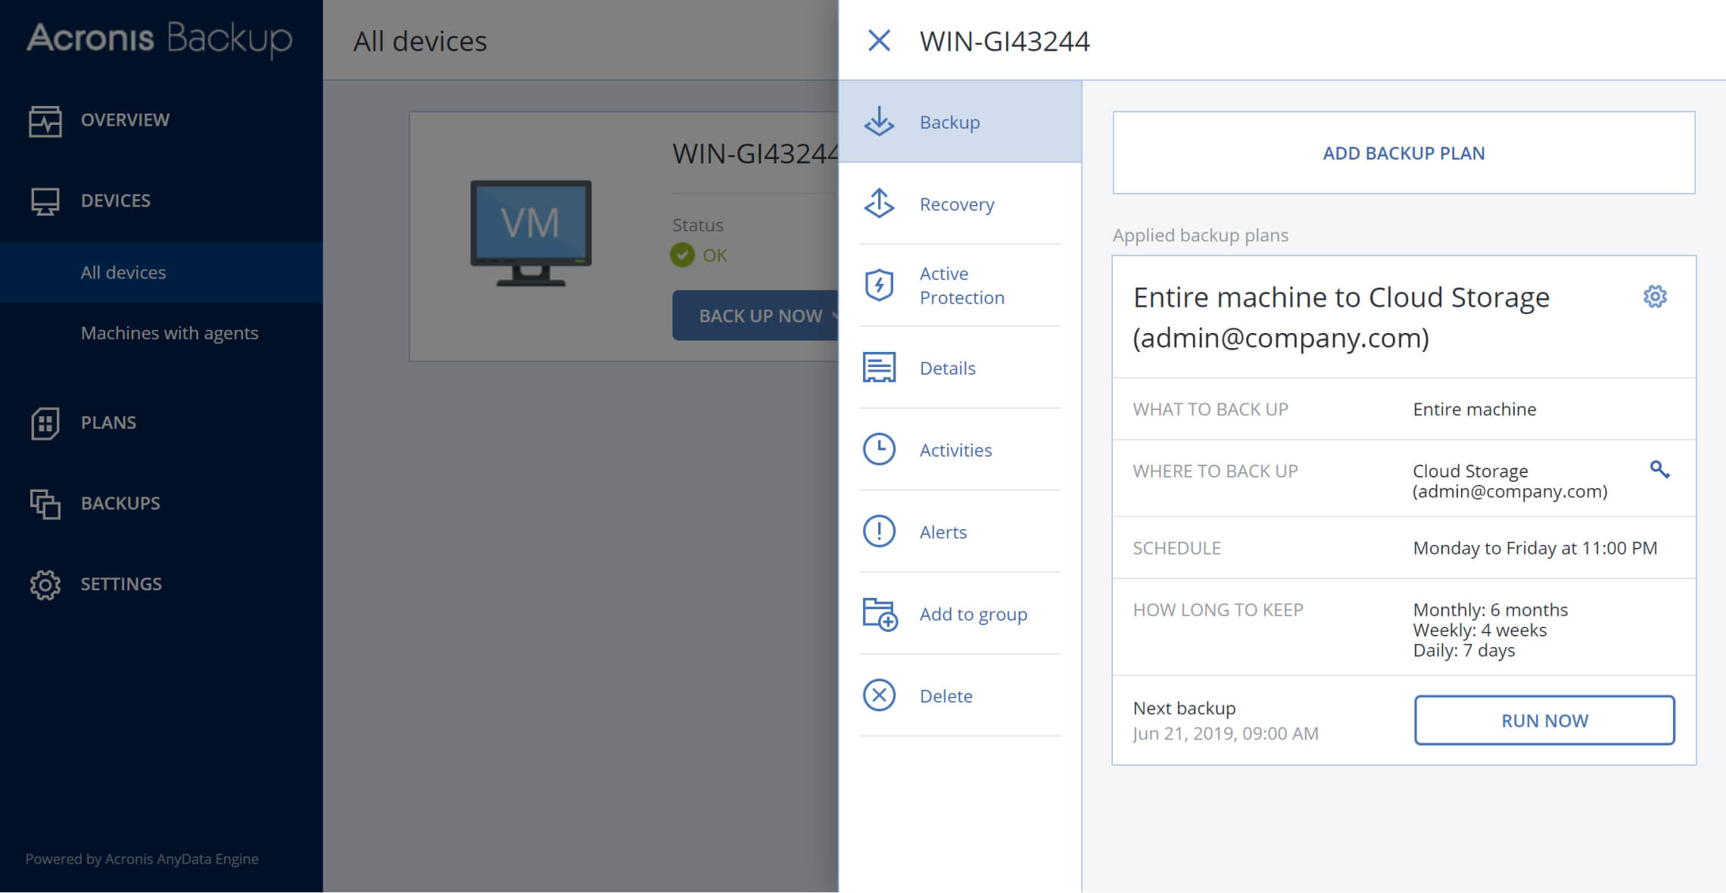
Task: Click the SCHEDULE label
Action: pos(1176,549)
